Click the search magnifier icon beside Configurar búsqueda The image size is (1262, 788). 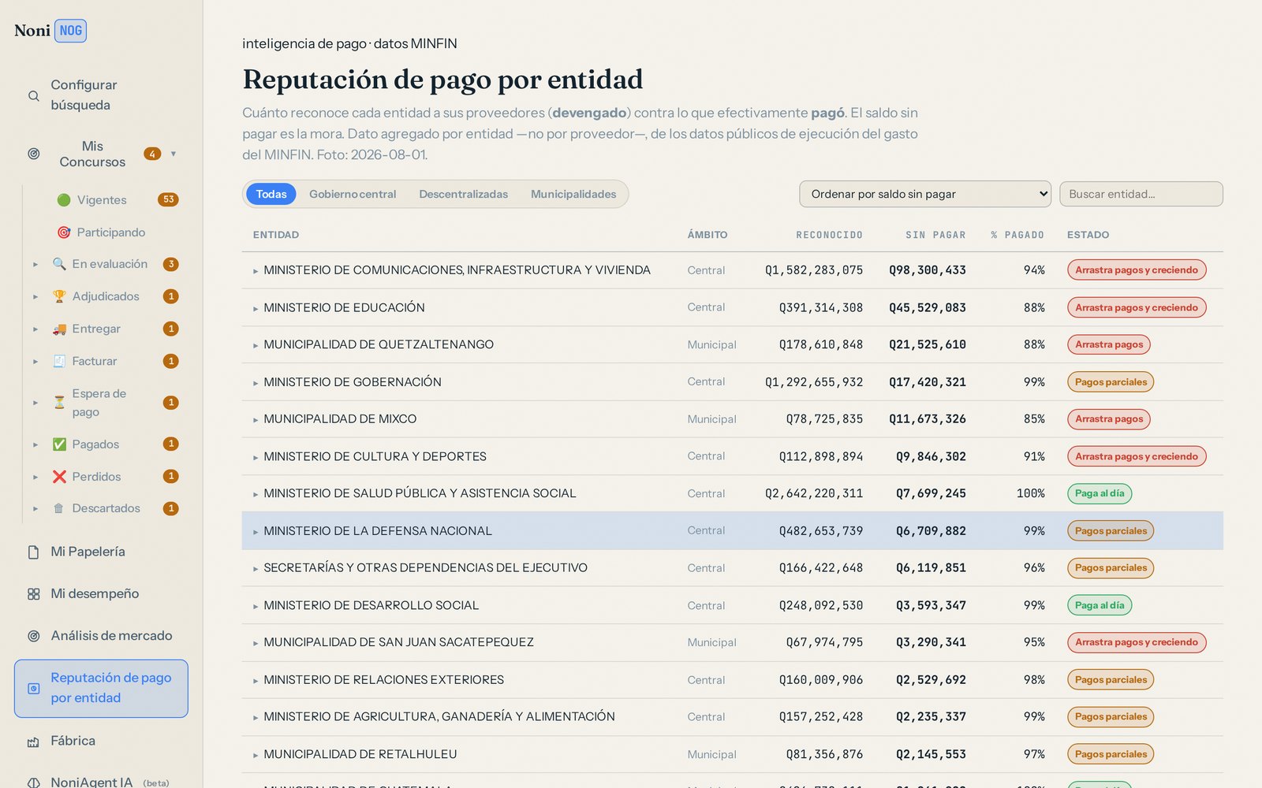tap(33, 95)
